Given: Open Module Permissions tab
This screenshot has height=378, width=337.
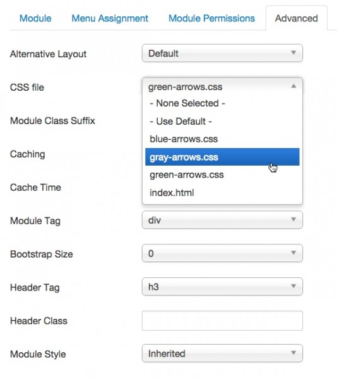Looking at the screenshot, I should click(211, 18).
